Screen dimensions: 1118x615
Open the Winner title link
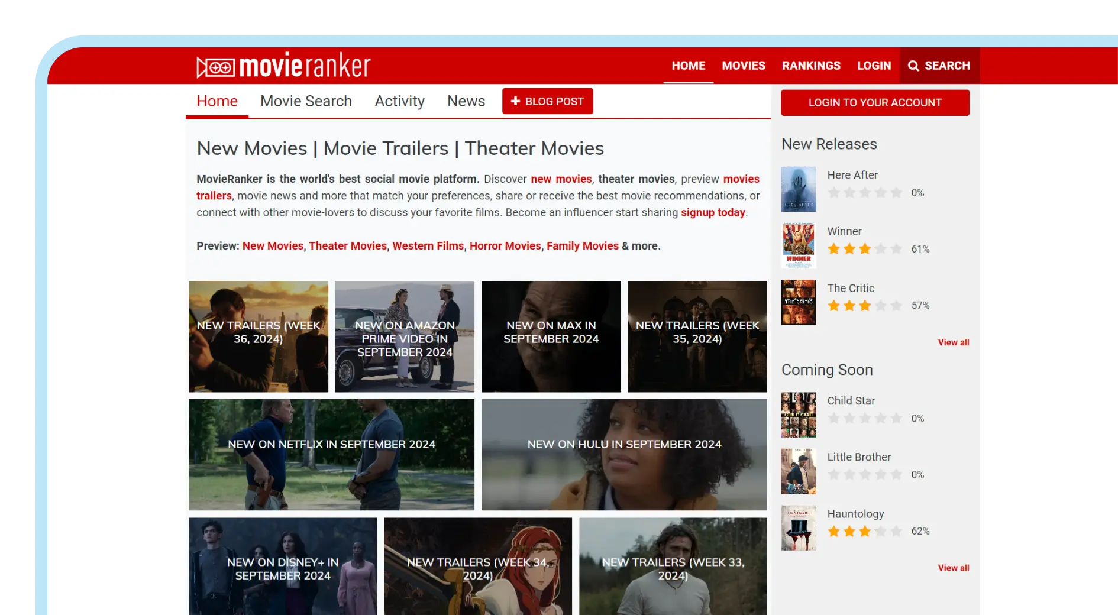point(844,231)
